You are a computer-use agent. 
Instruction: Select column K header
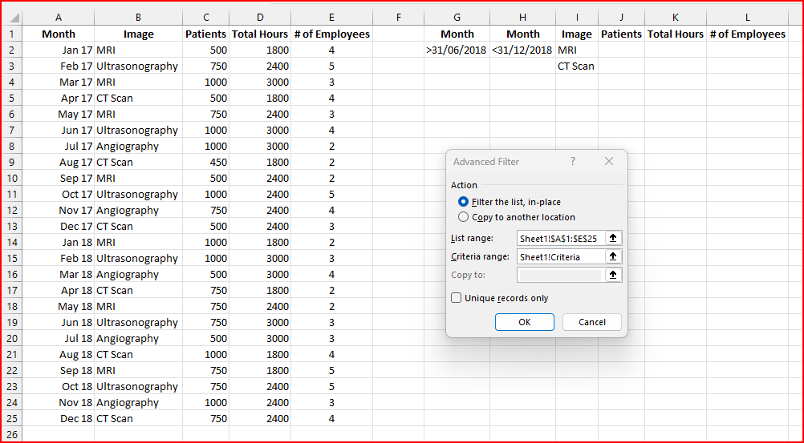676,18
